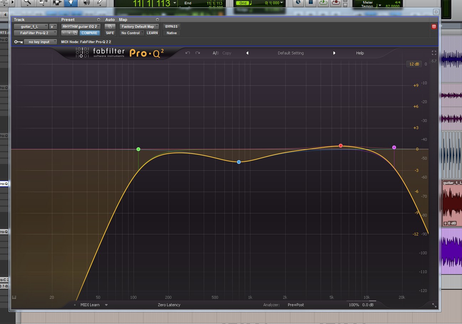The width and height of the screenshot is (462, 324).
Task: Click the green high-pass EQ band node
Action: click(139, 149)
